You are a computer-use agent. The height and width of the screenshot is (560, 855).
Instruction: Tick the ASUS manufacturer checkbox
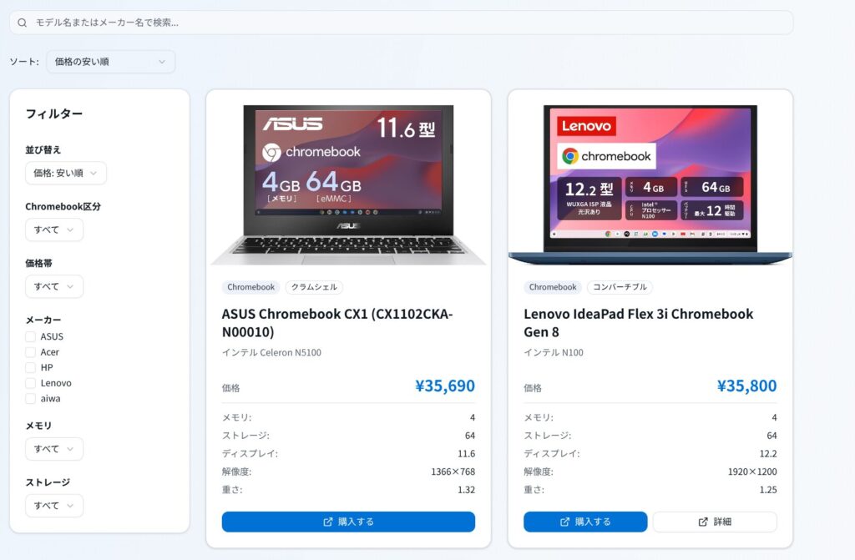(31, 337)
